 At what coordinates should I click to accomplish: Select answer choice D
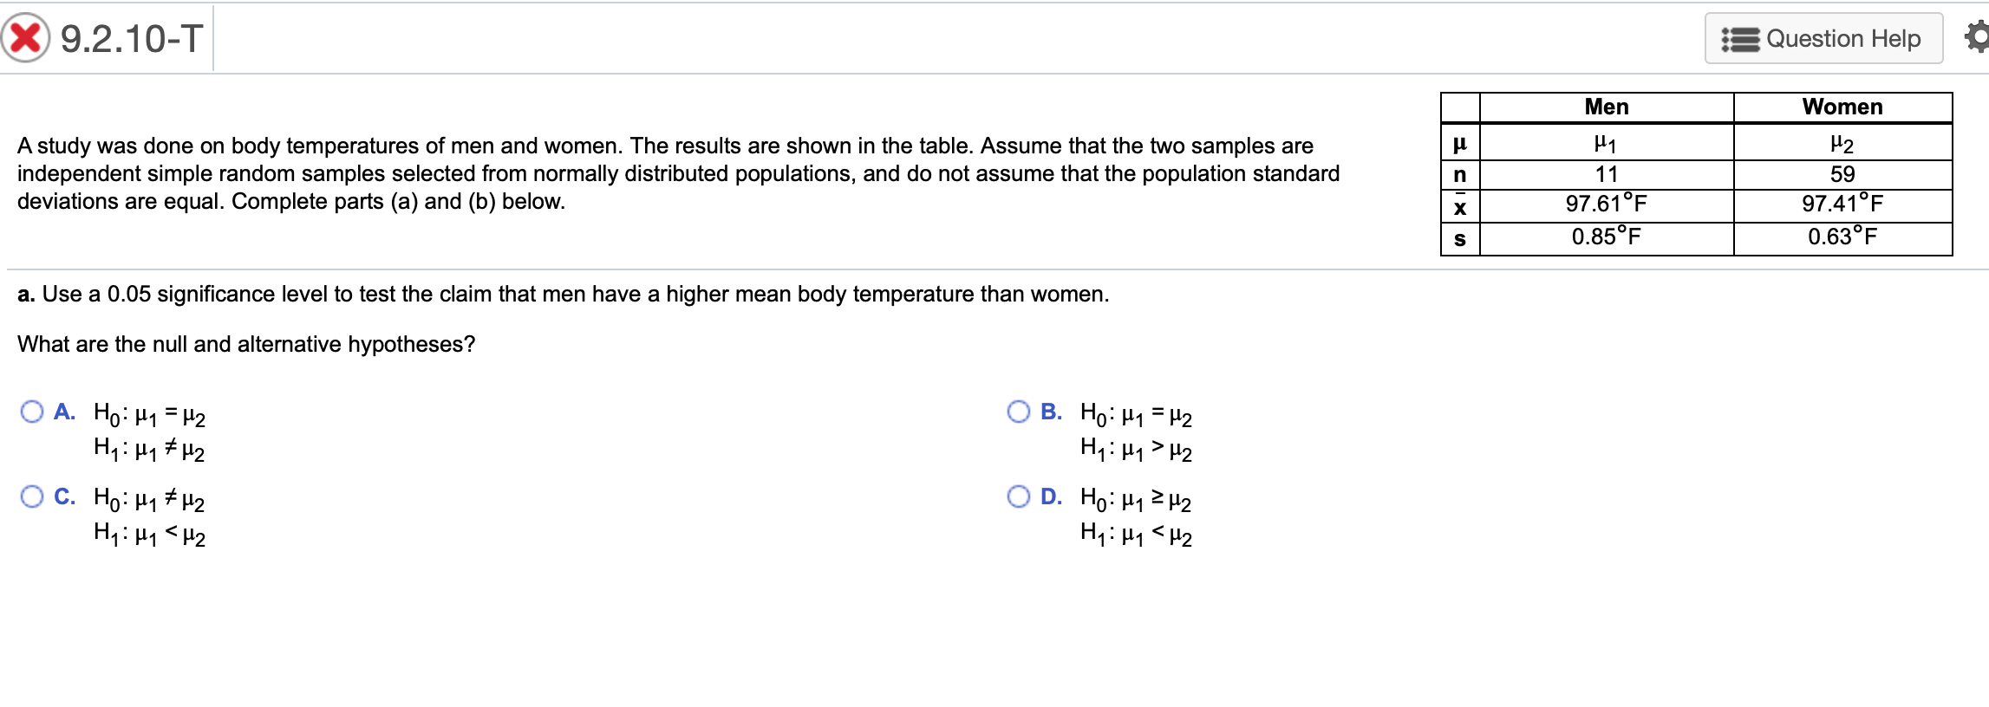(x=1020, y=498)
